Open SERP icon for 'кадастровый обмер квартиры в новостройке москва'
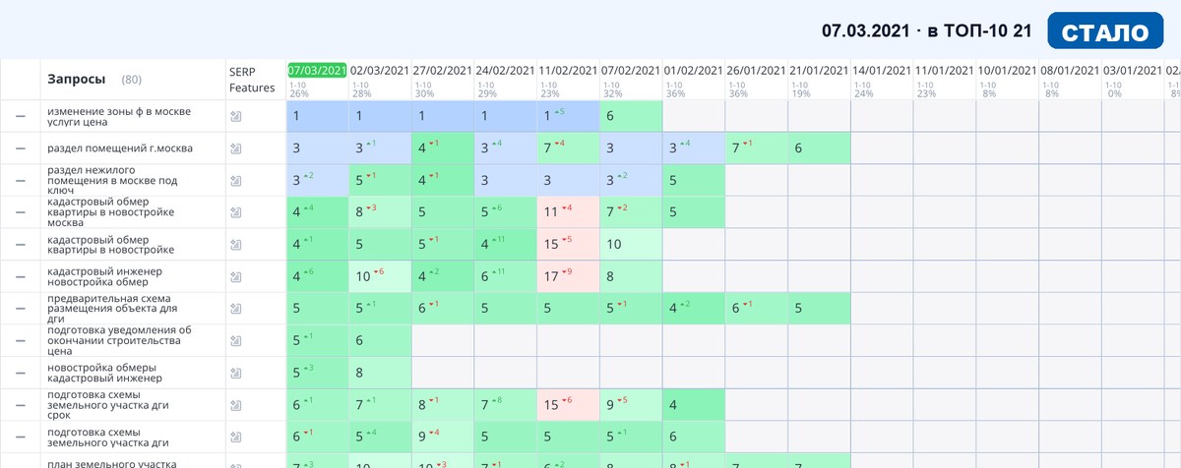This screenshot has width=1181, height=468. 235,211
